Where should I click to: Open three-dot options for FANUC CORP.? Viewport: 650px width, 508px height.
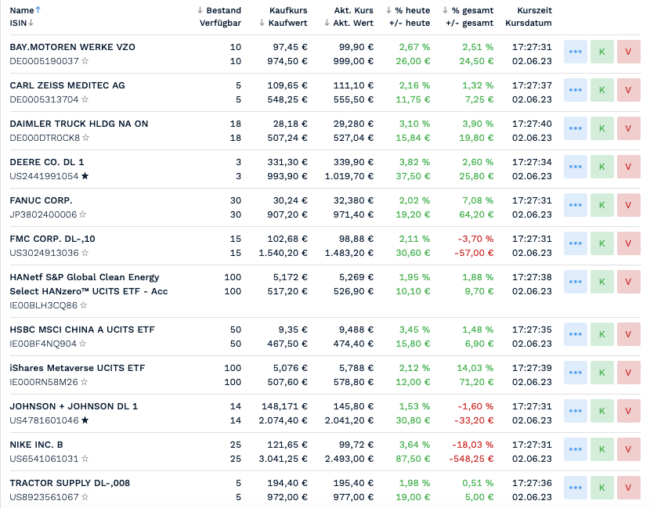point(576,206)
